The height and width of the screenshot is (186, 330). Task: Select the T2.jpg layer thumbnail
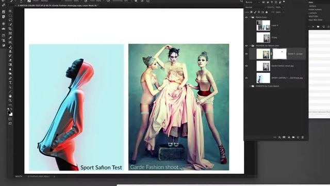coord(263,37)
